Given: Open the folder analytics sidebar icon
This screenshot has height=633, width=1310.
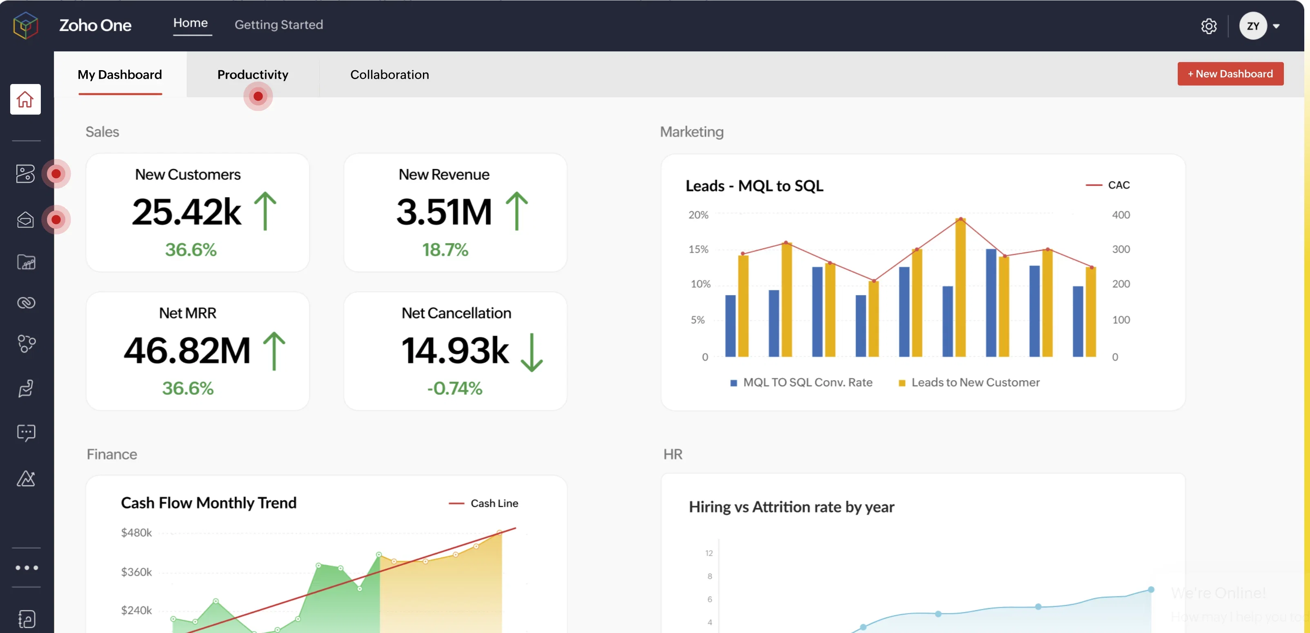Looking at the screenshot, I should 26,262.
